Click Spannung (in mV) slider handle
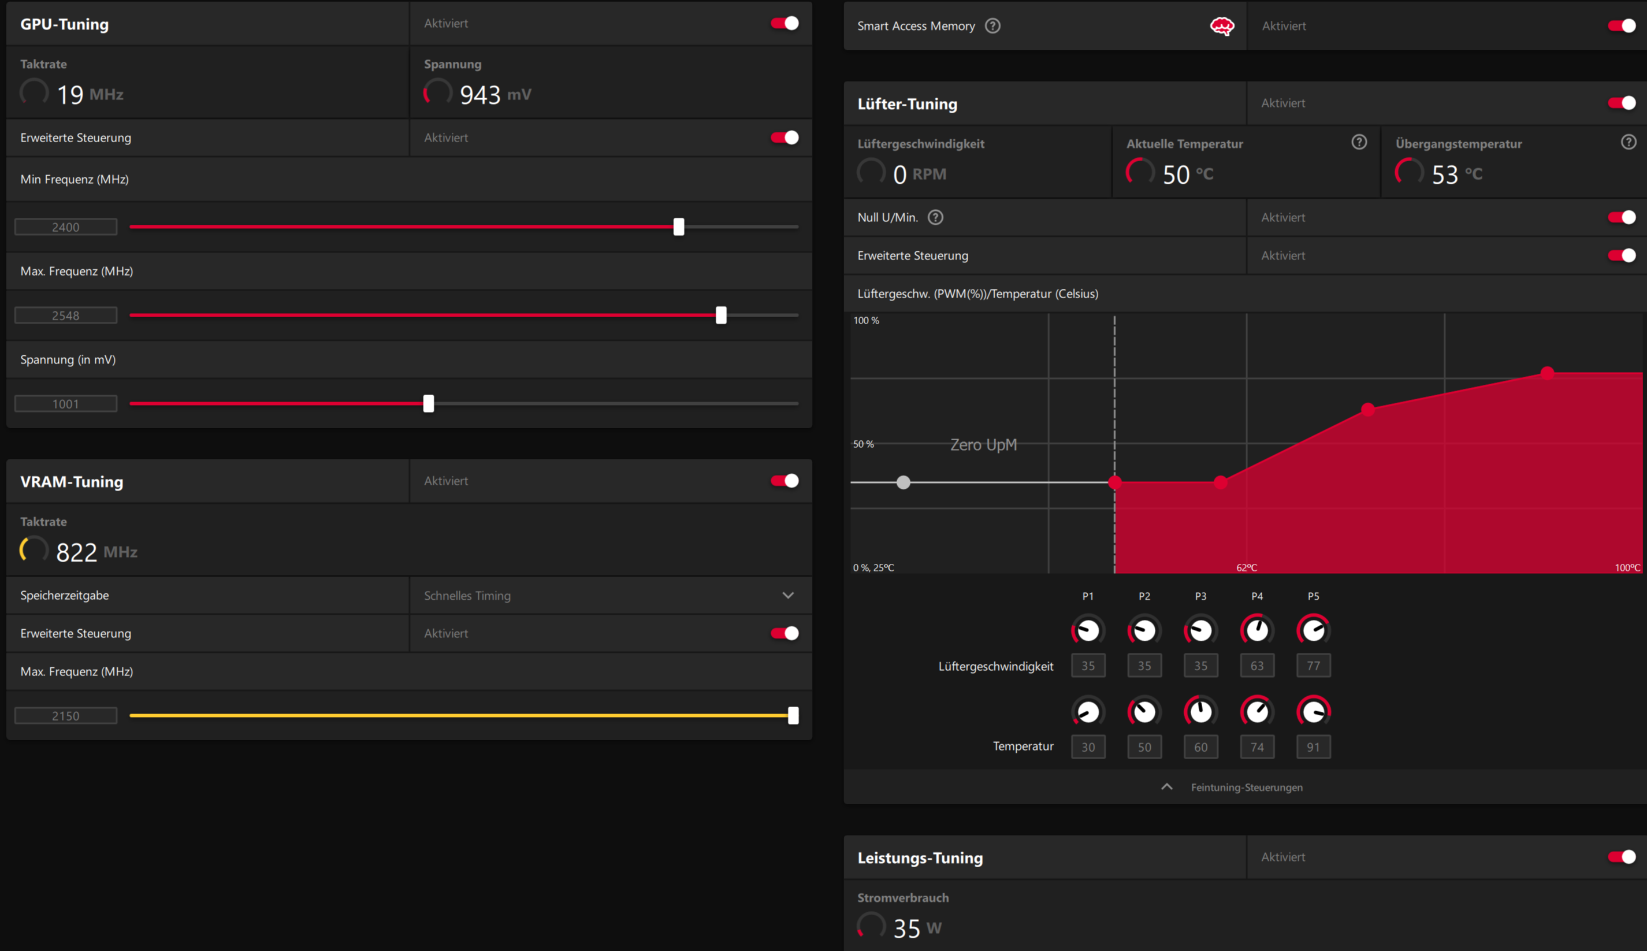This screenshot has height=951, width=1647. 429,404
